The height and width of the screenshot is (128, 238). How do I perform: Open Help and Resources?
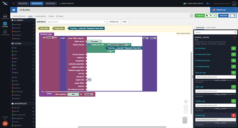tap(221, 3)
